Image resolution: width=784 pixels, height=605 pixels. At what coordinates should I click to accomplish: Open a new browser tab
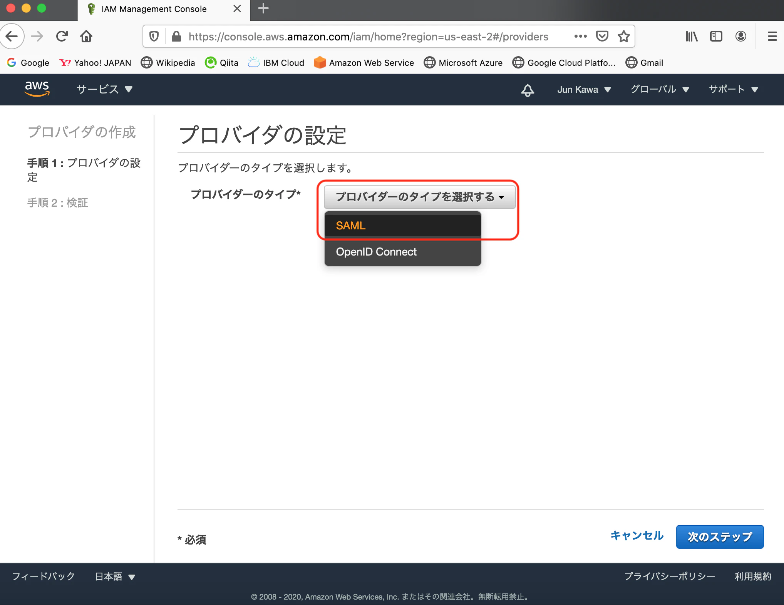(263, 8)
